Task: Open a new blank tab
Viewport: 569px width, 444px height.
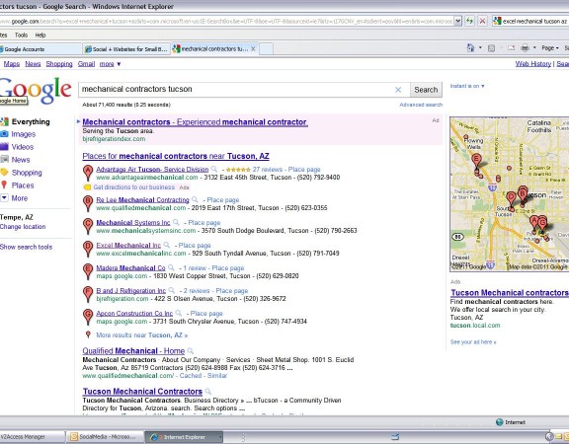Action: tap(266, 49)
